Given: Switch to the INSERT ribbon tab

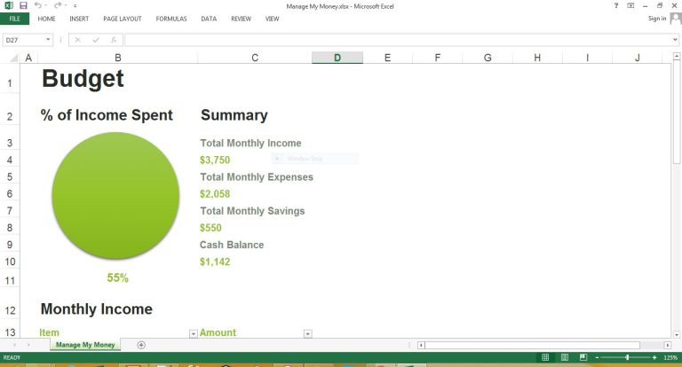Looking at the screenshot, I should 79,19.
